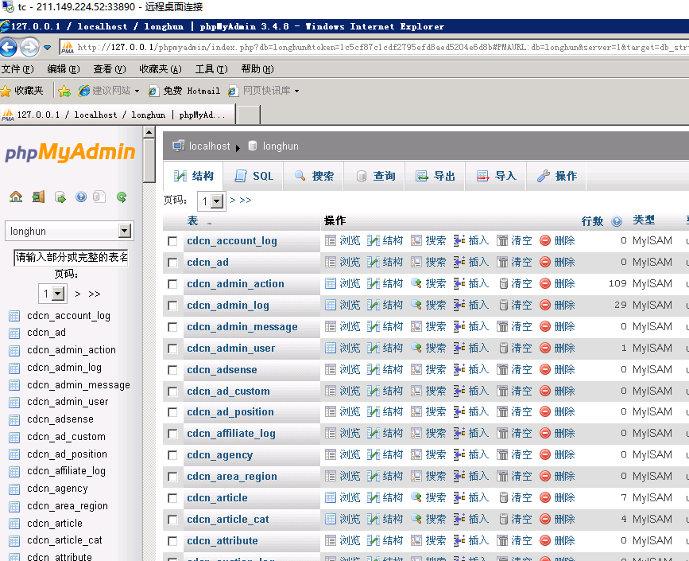The height and width of the screenshot is (561, 689).
Task: Open the IE recent pages dropdown arrow
Action: 47,47
